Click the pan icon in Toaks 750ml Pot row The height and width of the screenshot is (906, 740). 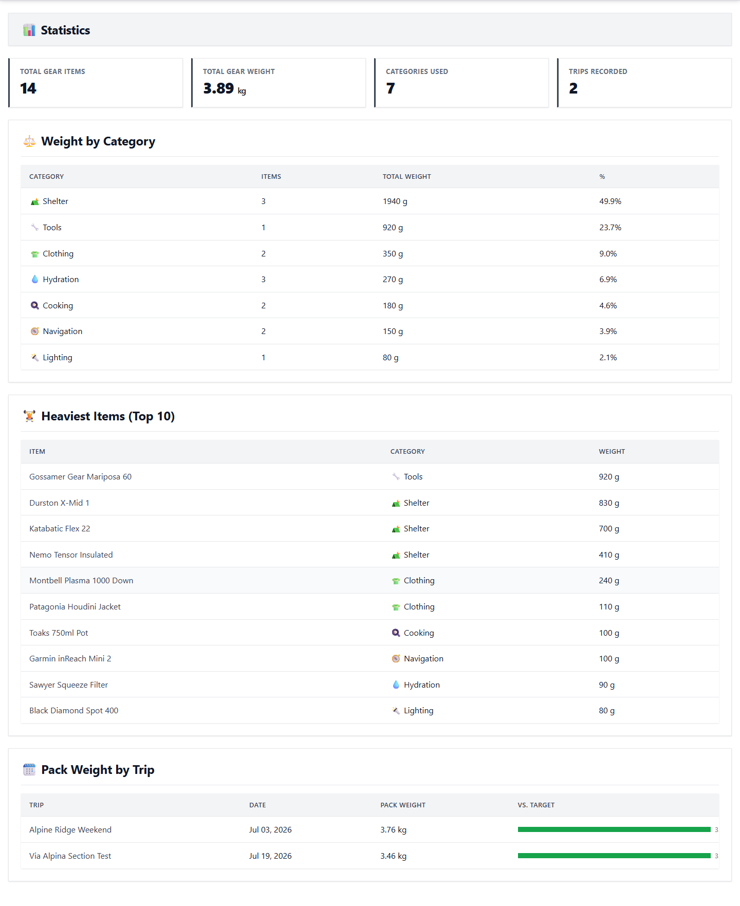tap(396, 633)
